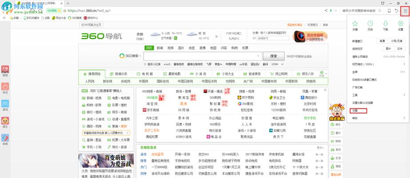Click the green lightning speed-mode icon
The height and width of the screenshot is (178, 410).
pos(331,11)
